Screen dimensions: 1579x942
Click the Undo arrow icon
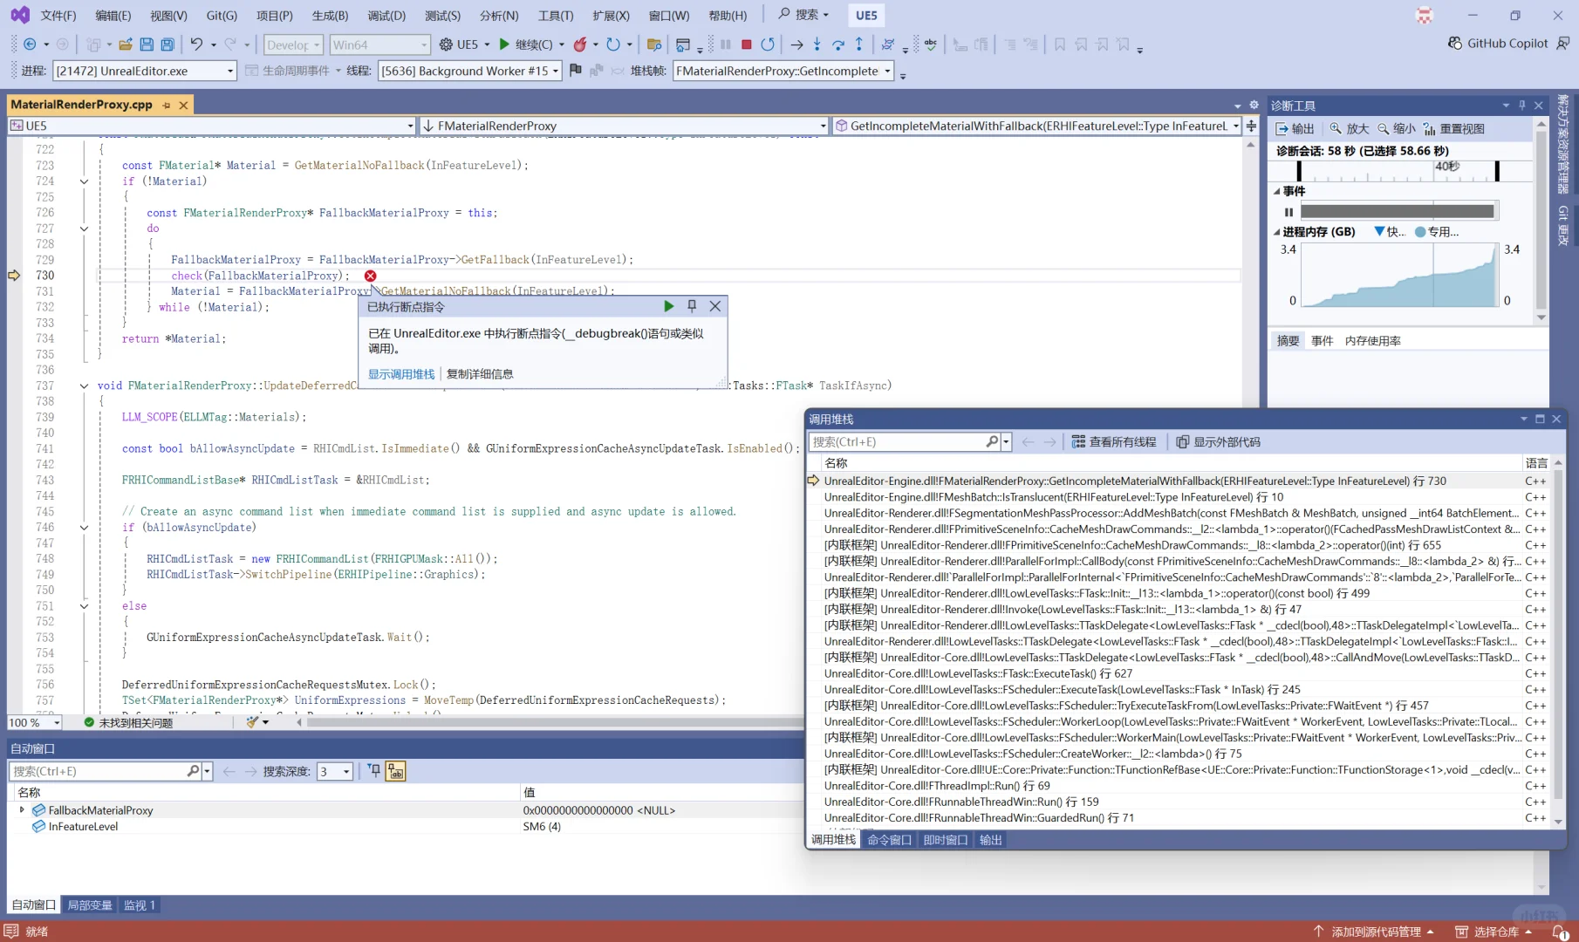196,44
